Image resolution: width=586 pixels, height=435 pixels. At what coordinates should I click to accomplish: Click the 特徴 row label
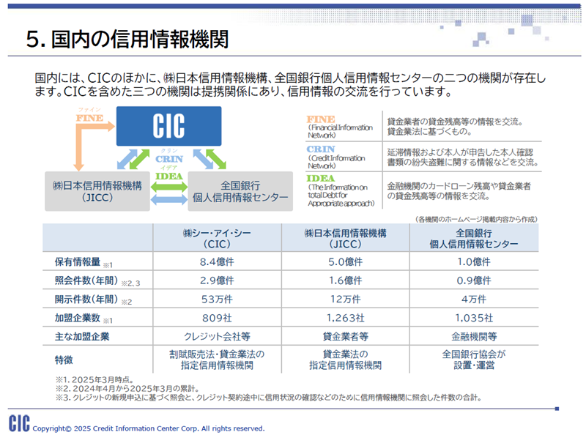pyautogui.click(x=64, y=359)
